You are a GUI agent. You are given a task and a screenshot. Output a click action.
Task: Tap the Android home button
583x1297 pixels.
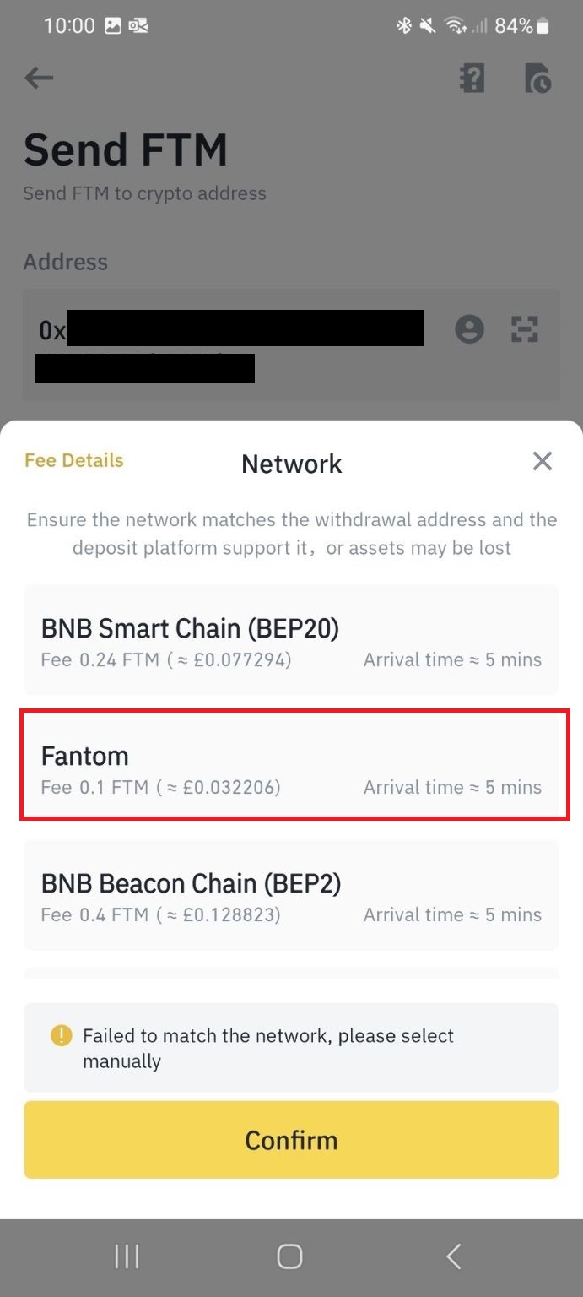289,1256
